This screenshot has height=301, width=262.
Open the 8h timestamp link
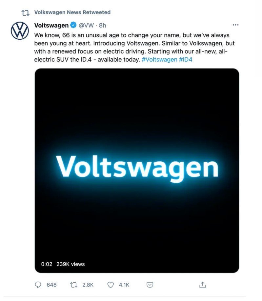point(103,25)
